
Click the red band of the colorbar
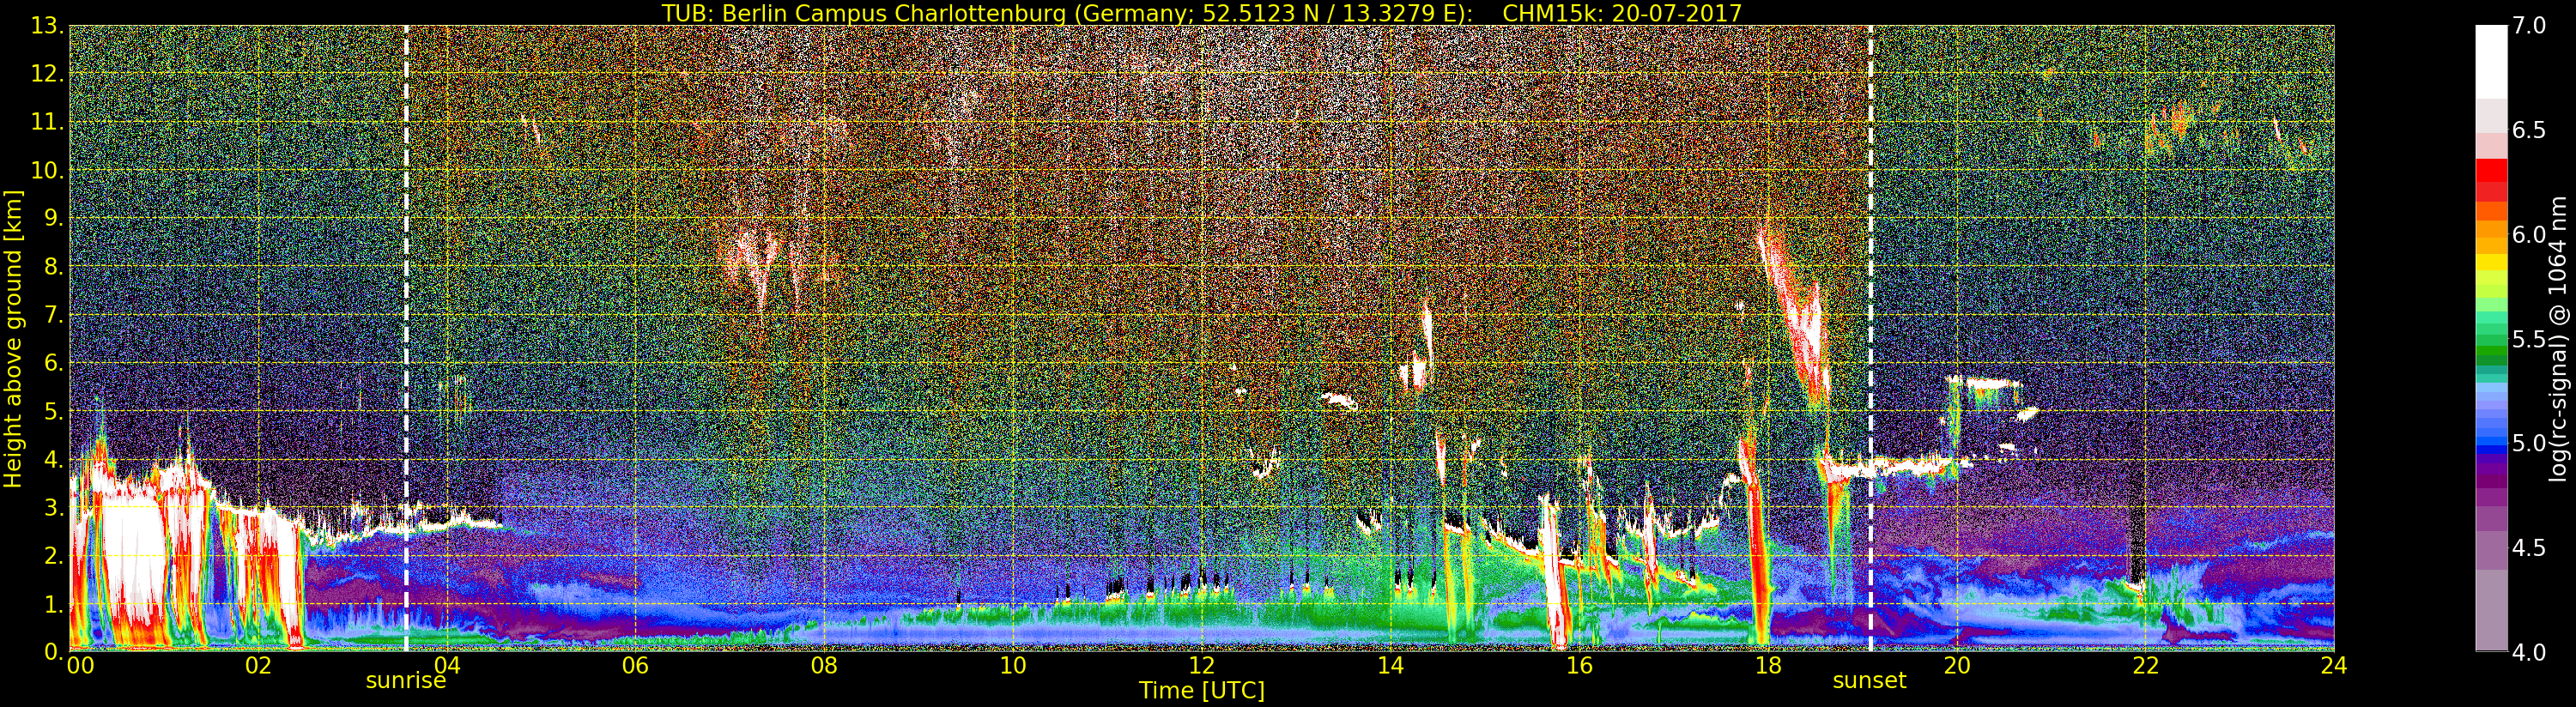click(2491, 180)
